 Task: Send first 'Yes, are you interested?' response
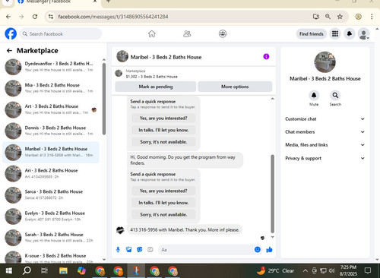163,118
